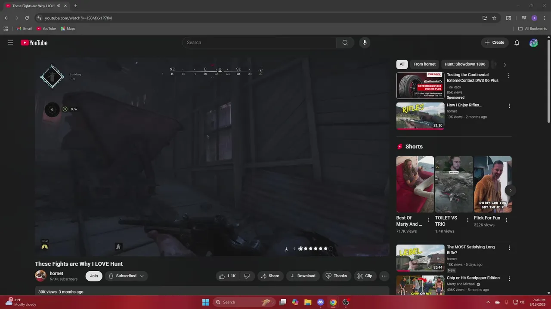Open YouTube notifications bell
Image resolution: width=551 pixels, height=309 pixels.
(x=517, y=42)
